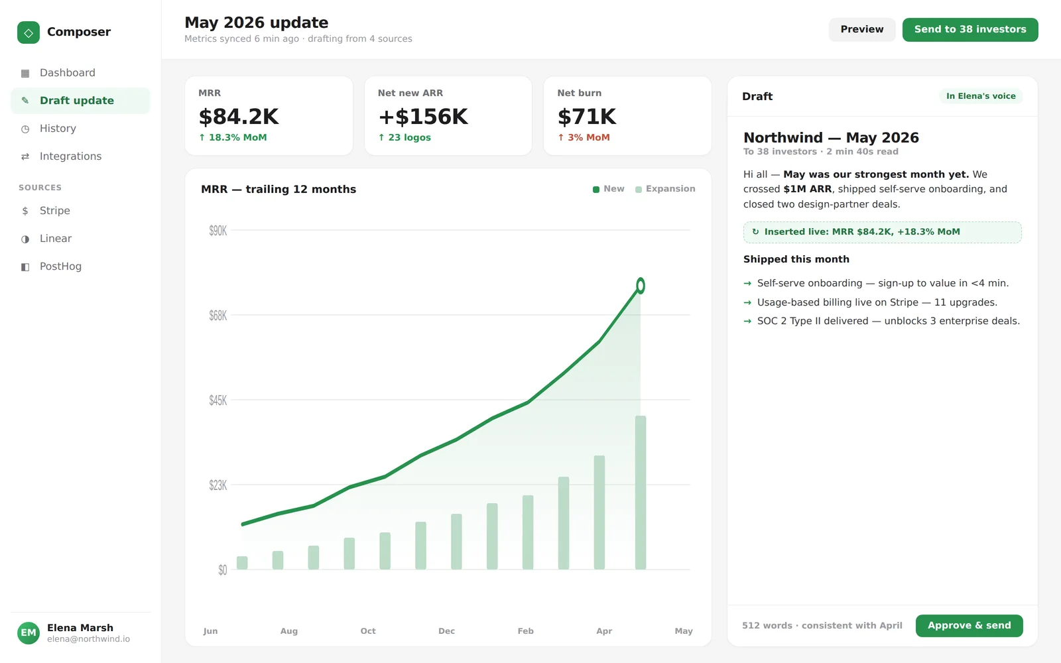Click the '18.3% MoM' growth text
This screenshot has height=663, width=1061.
[x=233, y=137]
